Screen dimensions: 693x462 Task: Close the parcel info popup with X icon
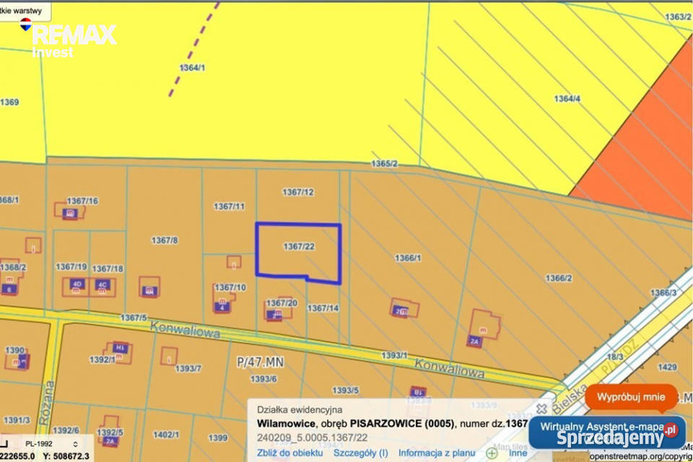click(541, 409)
